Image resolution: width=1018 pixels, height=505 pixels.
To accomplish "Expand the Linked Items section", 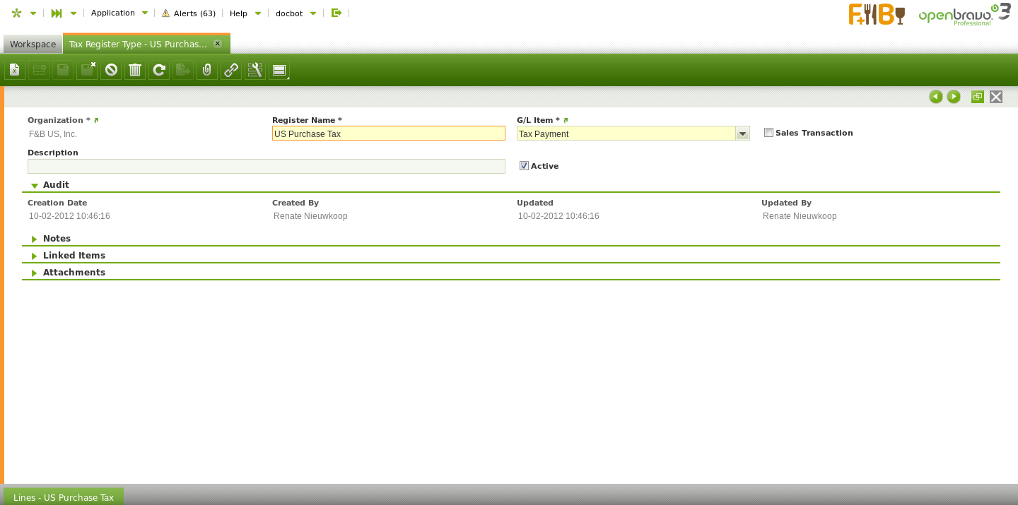I will pyautogui.click(x=35, y=256).
